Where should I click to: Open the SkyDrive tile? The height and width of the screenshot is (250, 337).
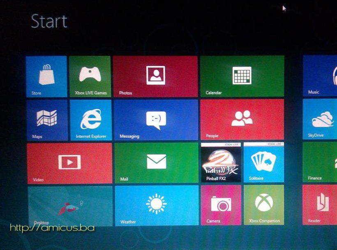pos(320,119)
